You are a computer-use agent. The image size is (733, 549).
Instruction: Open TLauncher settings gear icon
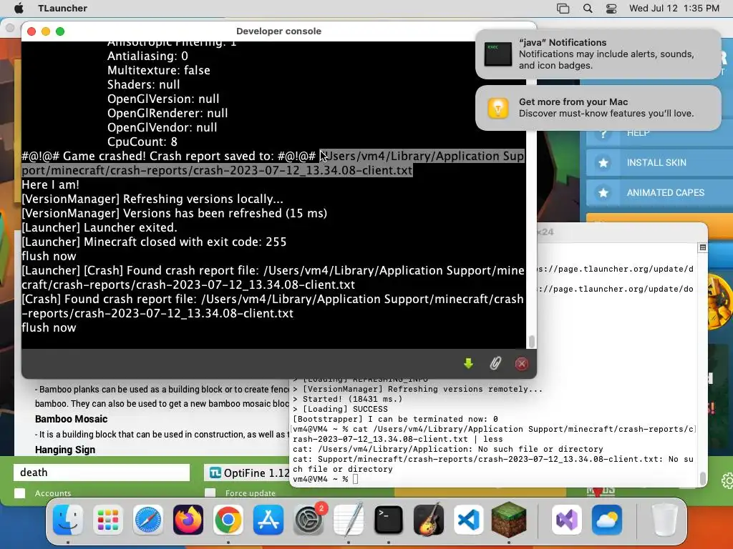click(727, 480)
